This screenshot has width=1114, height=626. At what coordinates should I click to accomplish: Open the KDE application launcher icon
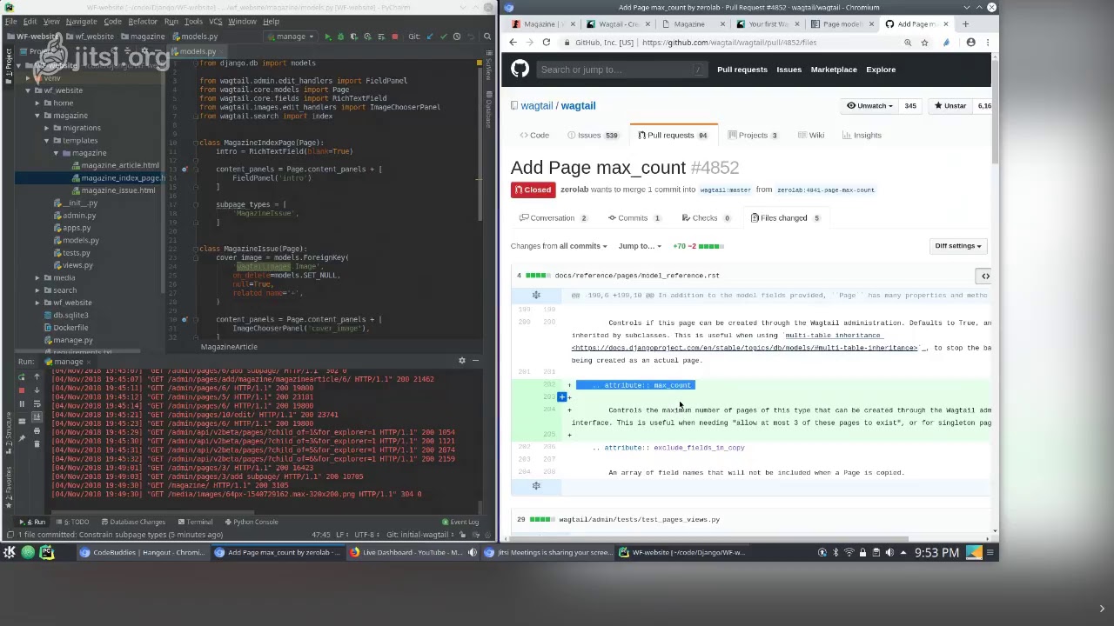pyautogui.click(x=9, y=552)
